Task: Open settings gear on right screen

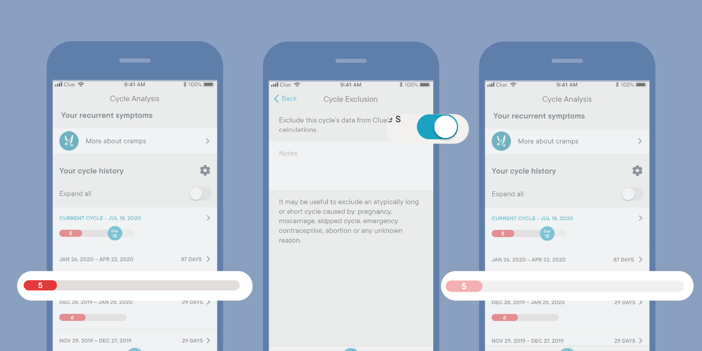Action: [638, 171]
